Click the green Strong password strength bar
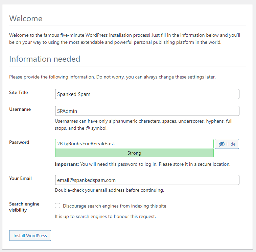The image size is (256, 252). 134,153
